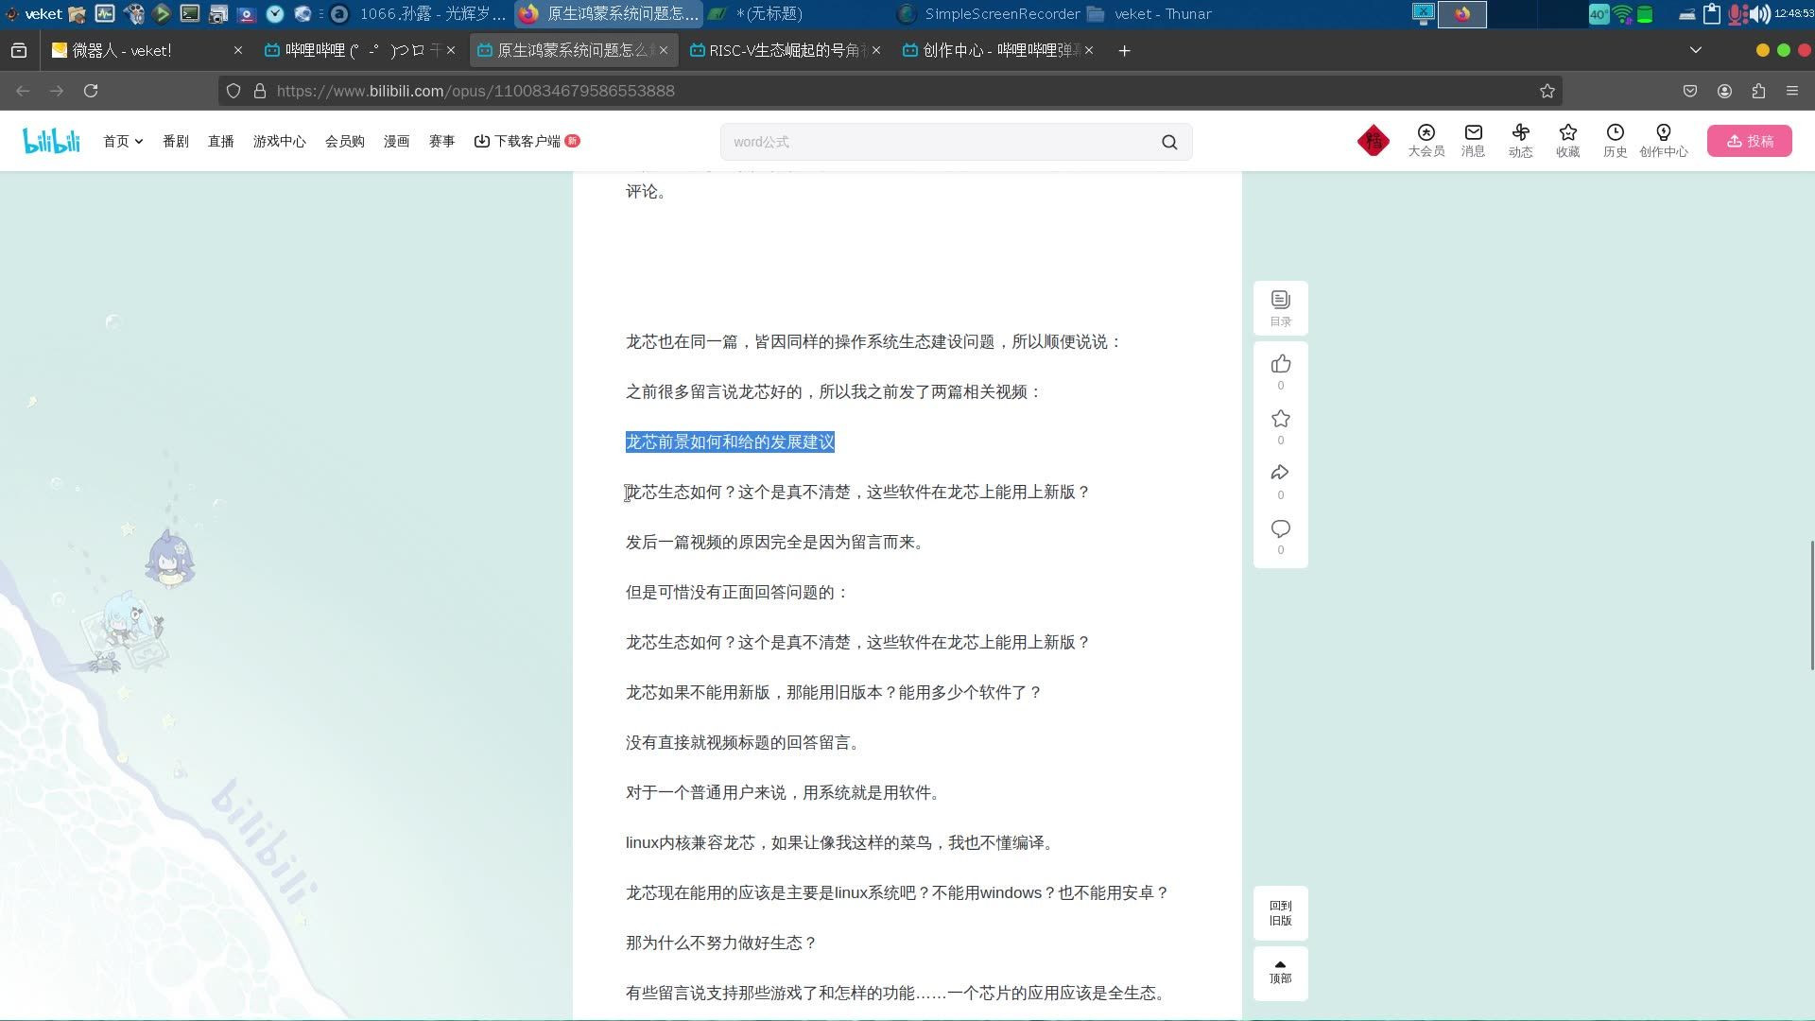Screen dimensions: 1815x1021
Task: Switch to veket - Thunar window in taskbar
Action: pos(1149,13)
